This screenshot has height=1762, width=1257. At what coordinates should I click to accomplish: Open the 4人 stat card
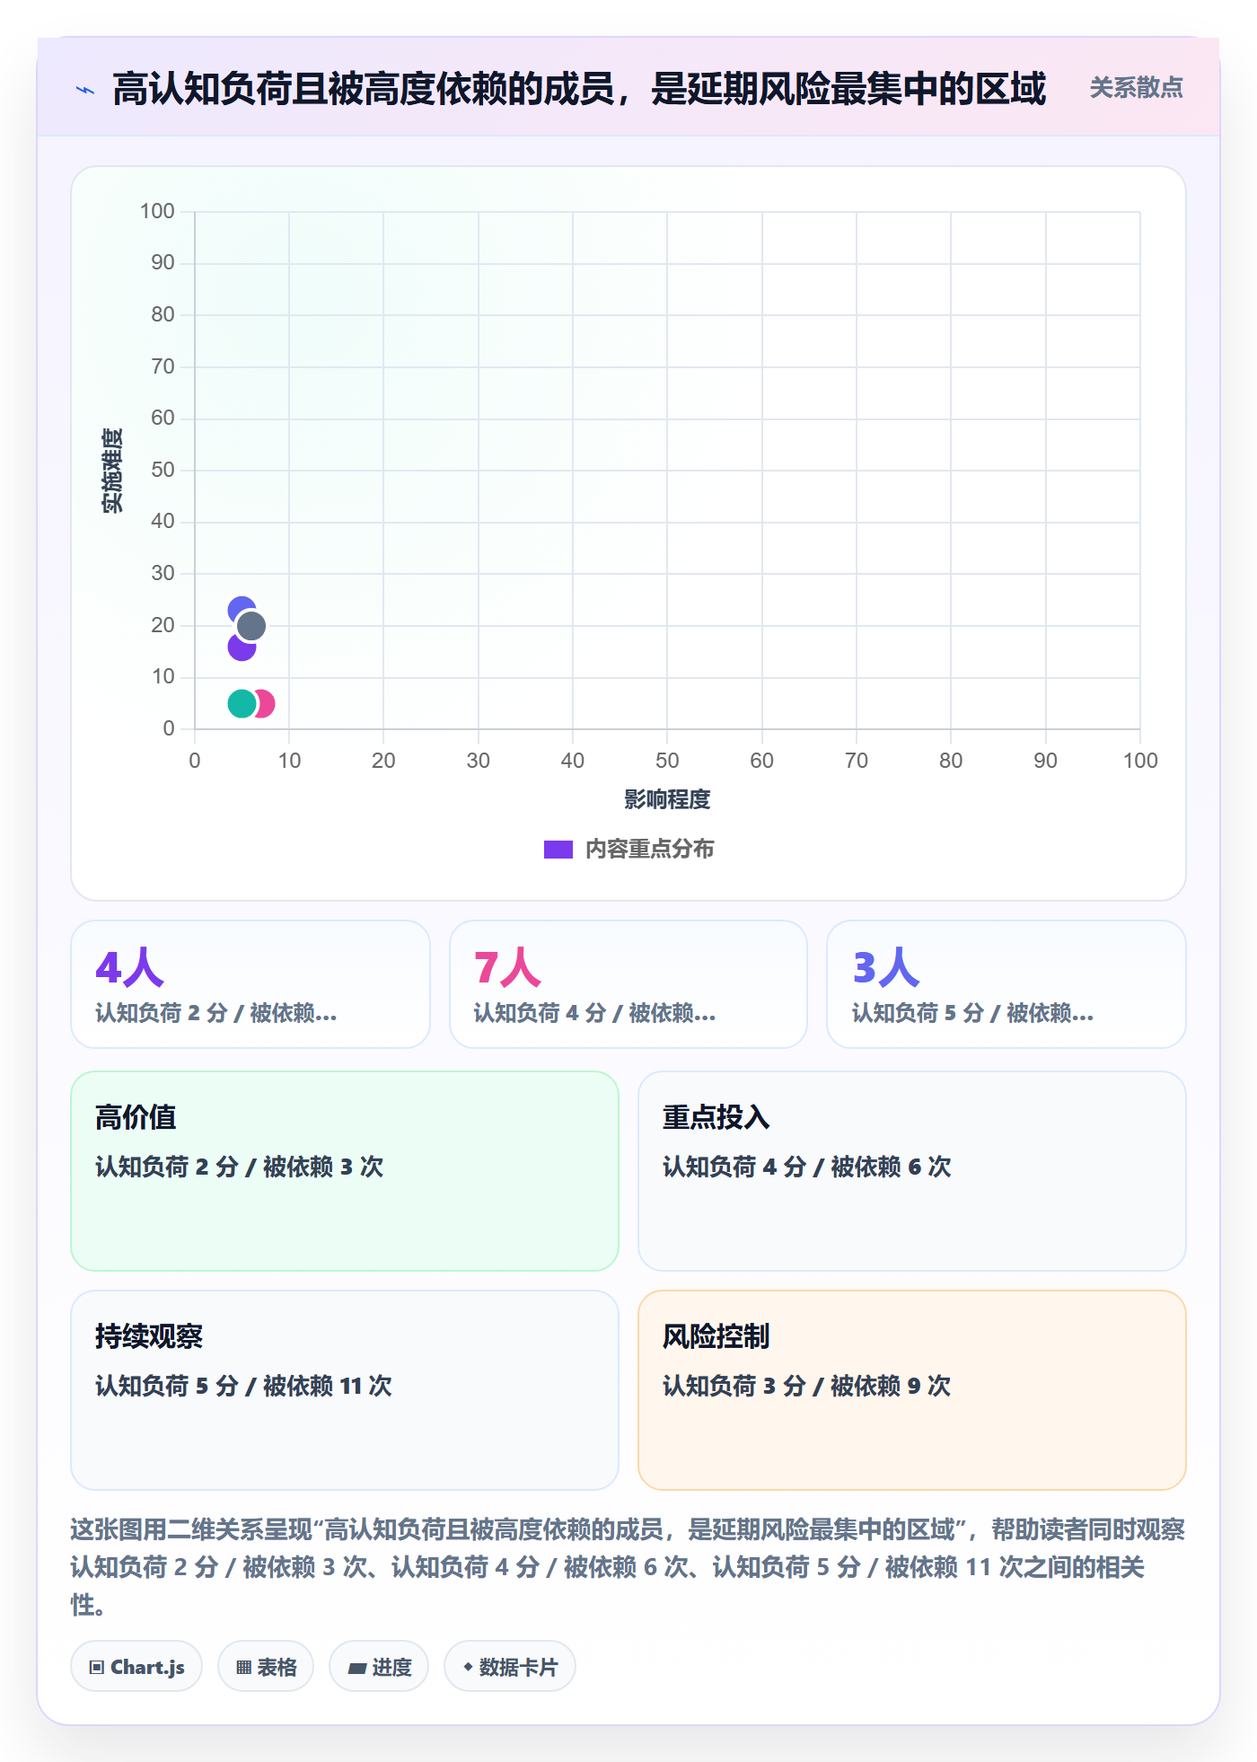tap(251, 984)
